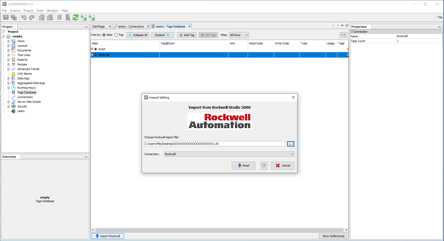Screen dimensions: 444x241
Task: Select the Tag tree-by radio button
Action: pyautogui.click(x=116, y=35)
